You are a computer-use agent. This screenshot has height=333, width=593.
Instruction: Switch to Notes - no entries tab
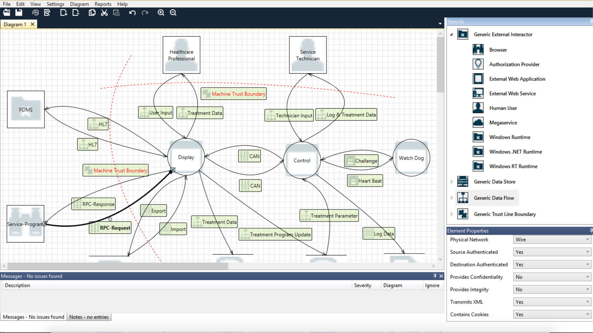89,317
